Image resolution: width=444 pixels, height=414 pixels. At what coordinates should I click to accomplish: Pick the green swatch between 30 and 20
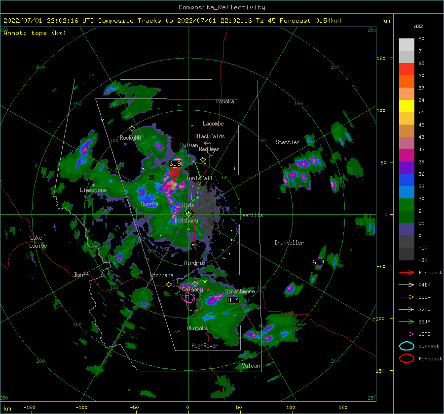point(407,205)
